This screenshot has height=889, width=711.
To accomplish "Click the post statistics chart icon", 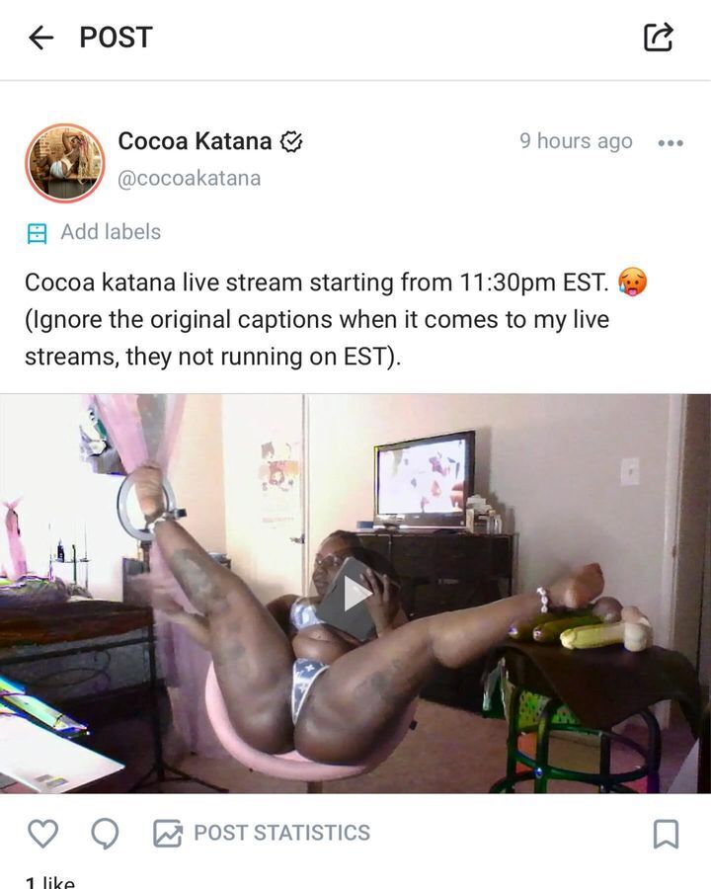I will click(x=168, y=834).
